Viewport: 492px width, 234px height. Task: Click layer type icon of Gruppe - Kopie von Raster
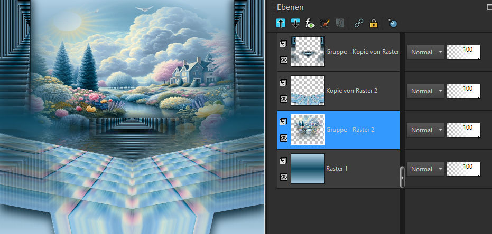(283, 44)
